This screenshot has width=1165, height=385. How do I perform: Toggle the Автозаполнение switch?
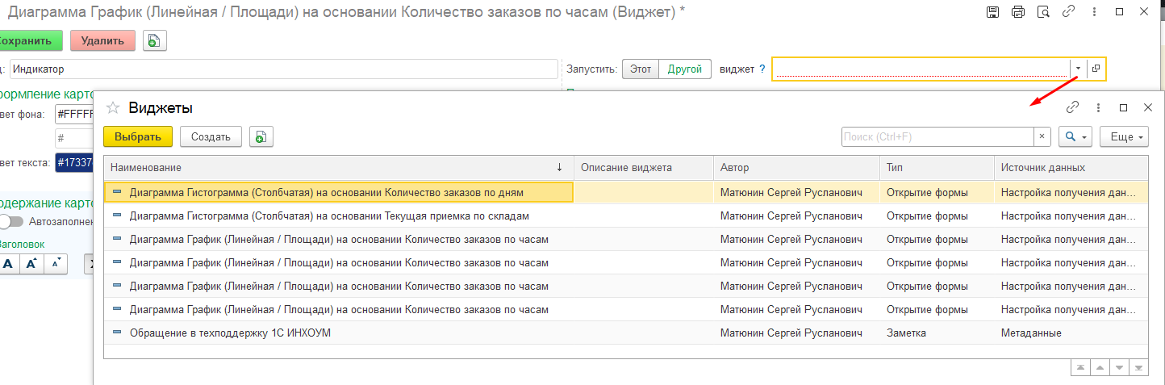point(11,221)
